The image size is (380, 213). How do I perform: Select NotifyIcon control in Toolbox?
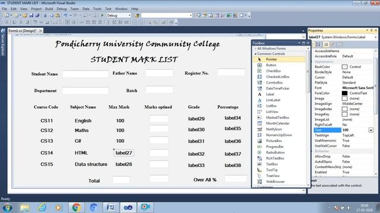pyautogui.click(x=274, y=129)
